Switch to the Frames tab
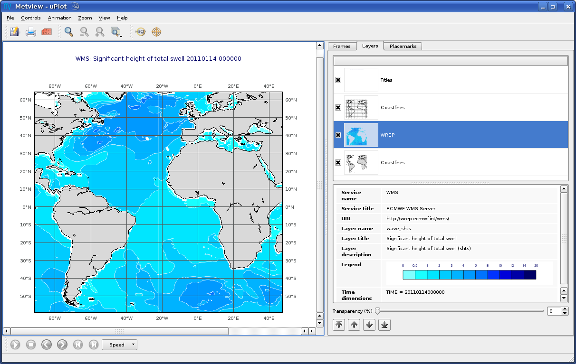This screenshot has height=364, width=576. coord(342,46)
